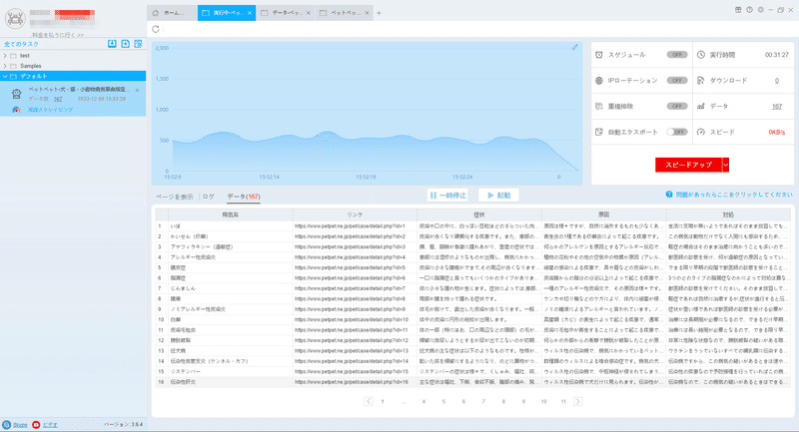Click the underlined 0 beside ダウンロード
The image size is (799, 432).
pos(777,81)
